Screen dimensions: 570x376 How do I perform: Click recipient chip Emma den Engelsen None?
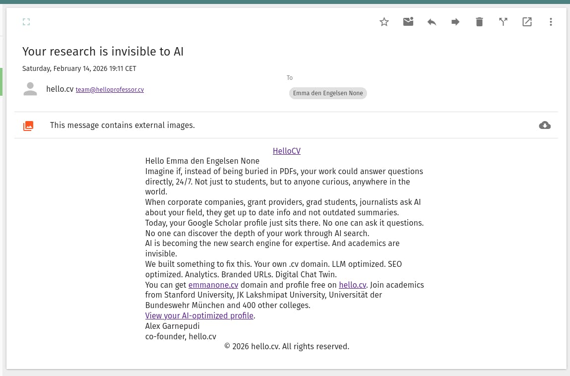pyautogui.click(x=328, y=93)
